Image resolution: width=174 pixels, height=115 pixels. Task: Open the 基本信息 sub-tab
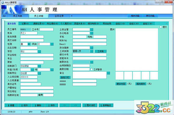12,24
